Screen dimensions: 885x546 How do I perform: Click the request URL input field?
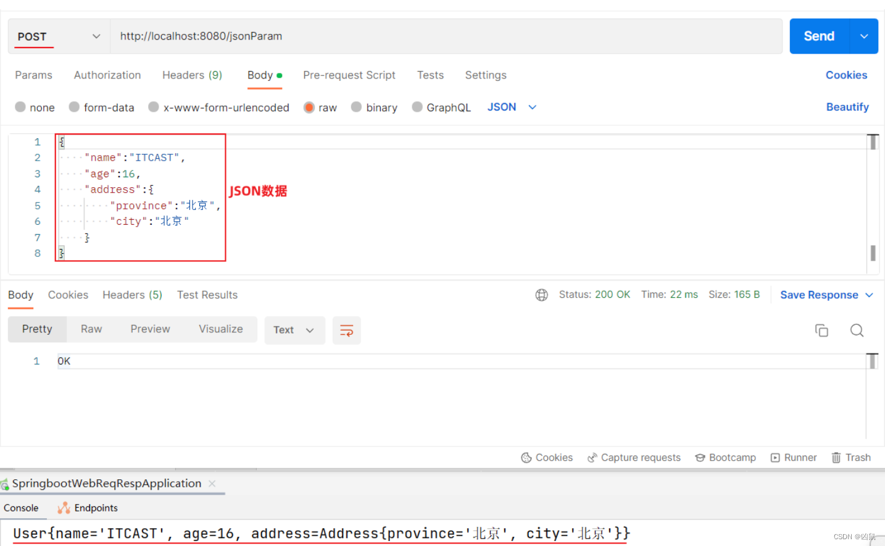click(446, 36)
